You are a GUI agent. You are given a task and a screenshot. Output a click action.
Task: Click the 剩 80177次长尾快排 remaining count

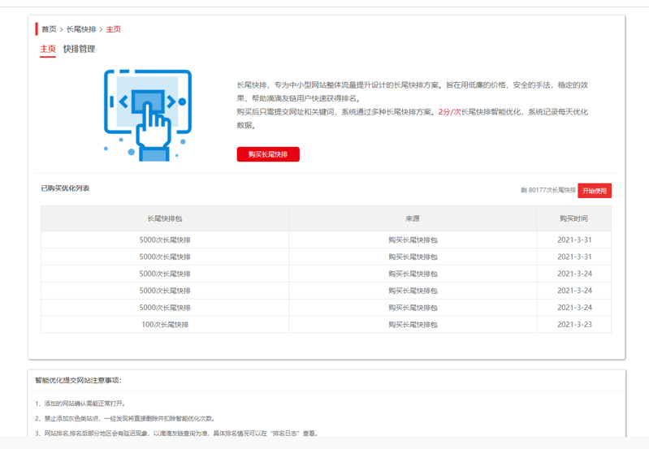(547, 191)
